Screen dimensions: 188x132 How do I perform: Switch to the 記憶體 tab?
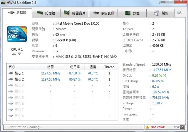[46, 13]
